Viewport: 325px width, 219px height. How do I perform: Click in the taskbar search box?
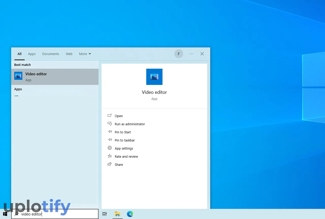point(55,214)
